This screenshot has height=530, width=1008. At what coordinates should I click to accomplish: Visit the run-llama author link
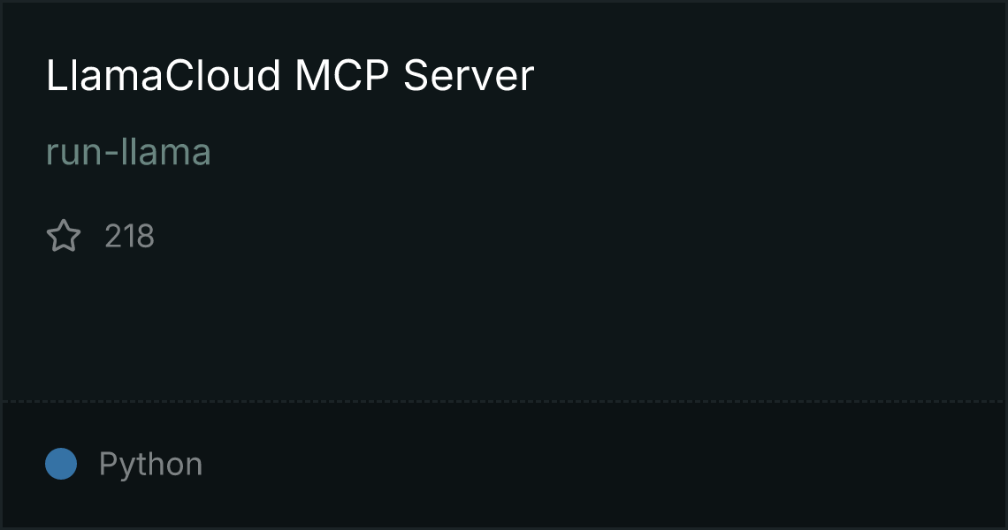click(128, 152)
